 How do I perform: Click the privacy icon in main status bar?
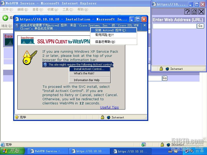coord(143,145)
